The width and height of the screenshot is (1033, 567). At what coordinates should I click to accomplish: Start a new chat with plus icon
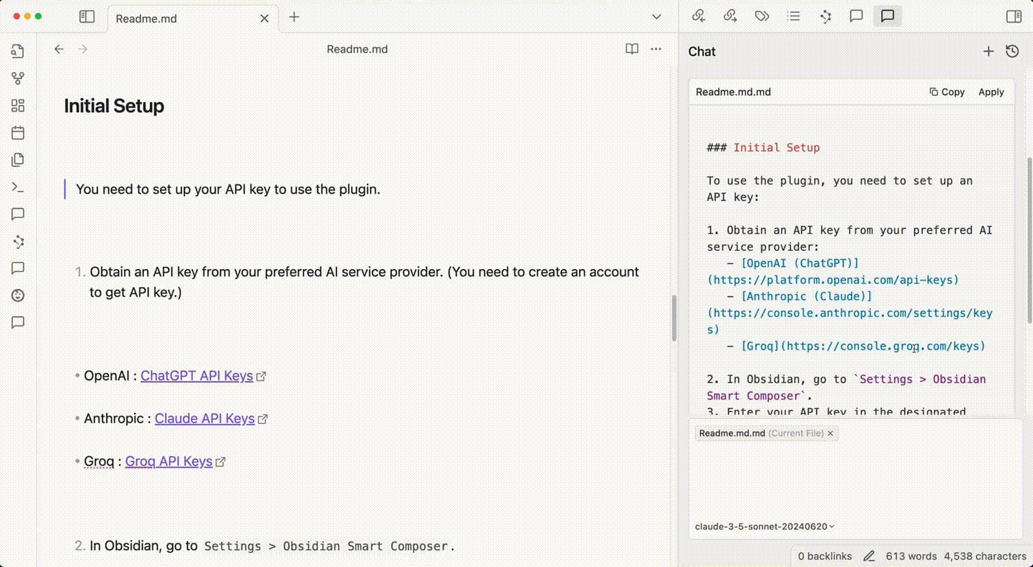[x=988, y=52]
